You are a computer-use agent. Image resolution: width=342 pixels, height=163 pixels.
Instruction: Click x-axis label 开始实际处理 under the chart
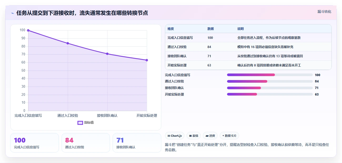[147, 115]
